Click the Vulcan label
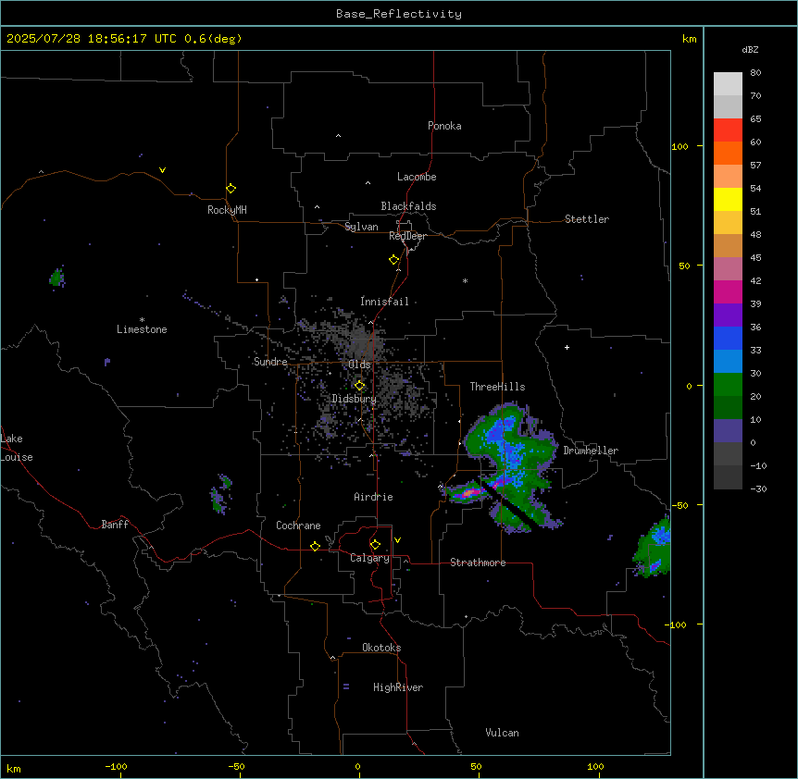 (502, 733)
